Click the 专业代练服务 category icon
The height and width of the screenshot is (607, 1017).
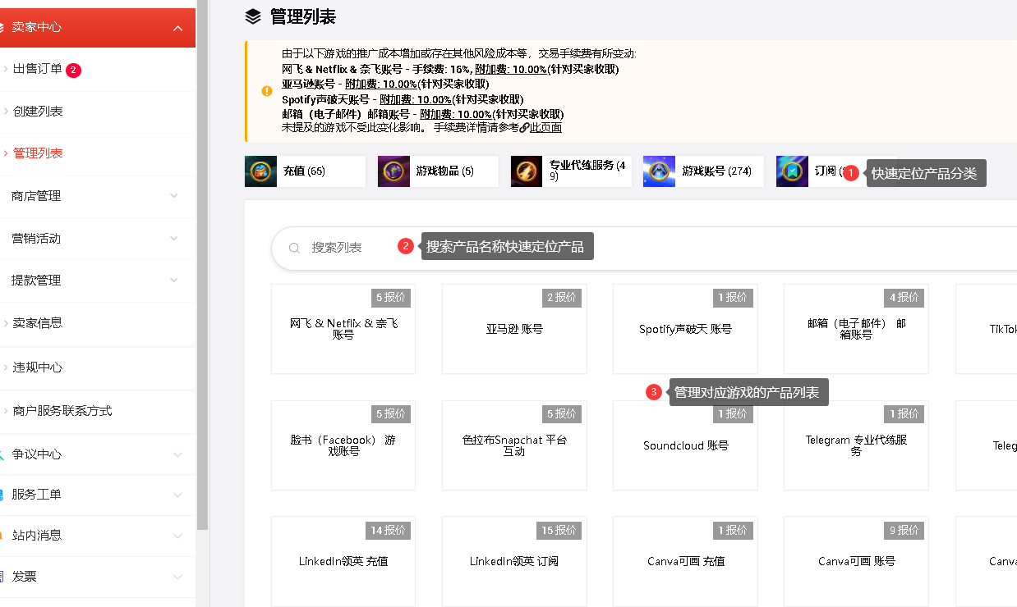point(527,171)
